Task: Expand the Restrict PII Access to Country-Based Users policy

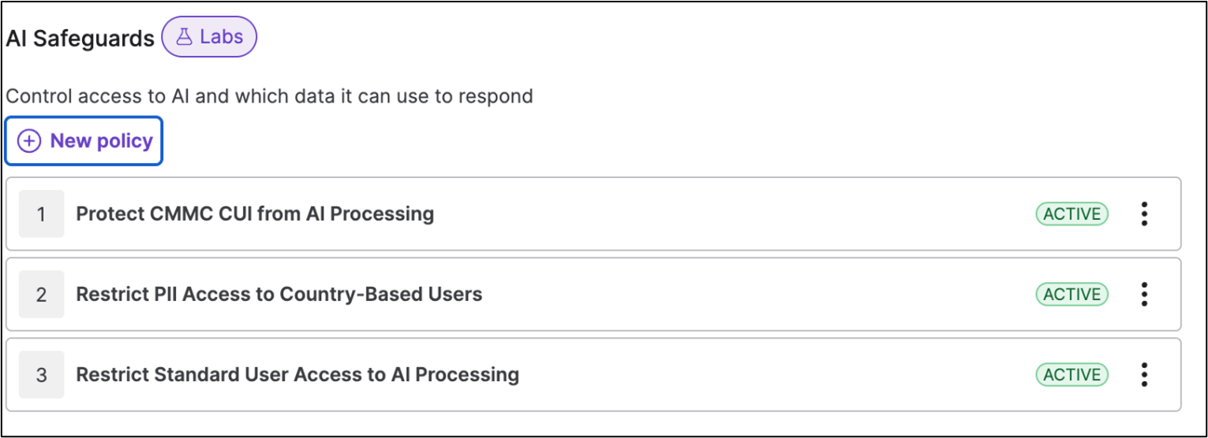Action: click(279, 295)
